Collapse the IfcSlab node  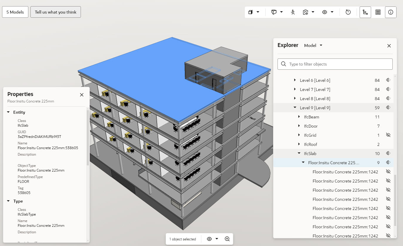click(299, 153)
